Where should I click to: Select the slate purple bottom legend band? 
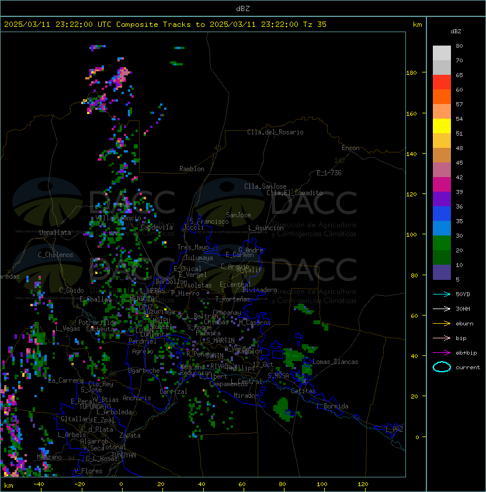coord(442,272)
